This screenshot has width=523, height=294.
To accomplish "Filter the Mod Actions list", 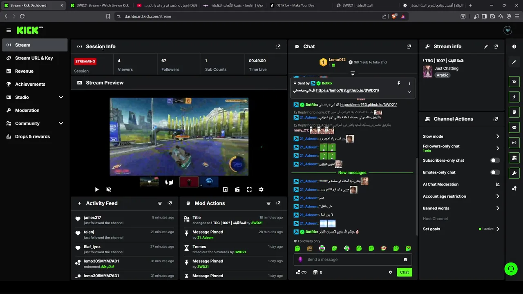I will point(268,203).
